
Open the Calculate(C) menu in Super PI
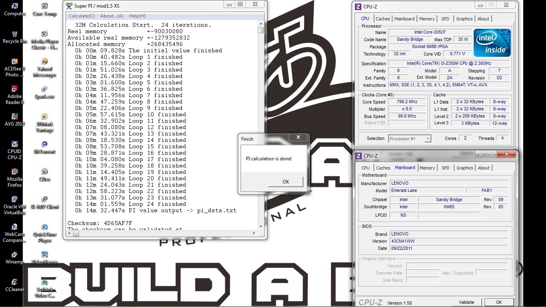pos(82,16)
